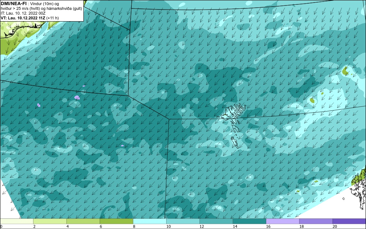Click the legend tick label '10'

pyautogui.click(x=168, y=226)
